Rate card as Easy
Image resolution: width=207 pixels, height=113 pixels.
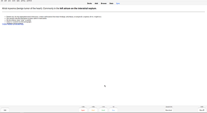tap(113, 110)
